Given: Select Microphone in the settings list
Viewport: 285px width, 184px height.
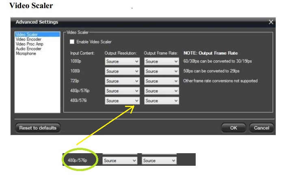Looking at the screenshot, I should 26,53.
